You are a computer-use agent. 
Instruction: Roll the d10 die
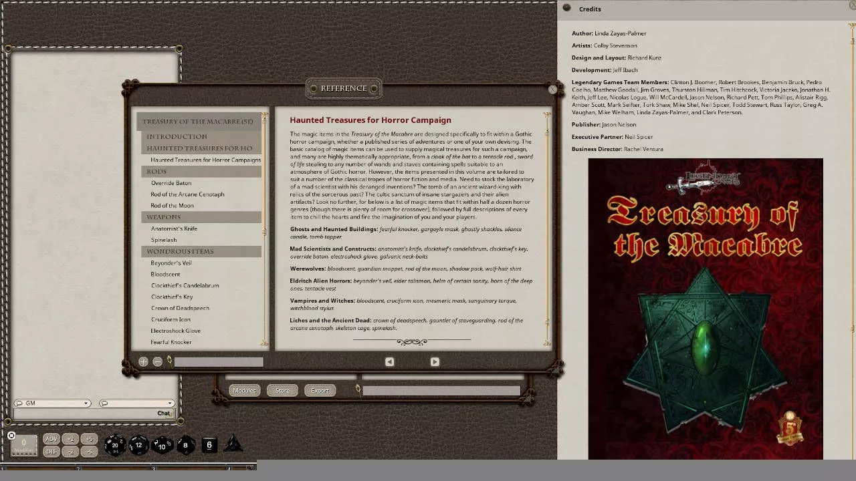tap(163, 445)
